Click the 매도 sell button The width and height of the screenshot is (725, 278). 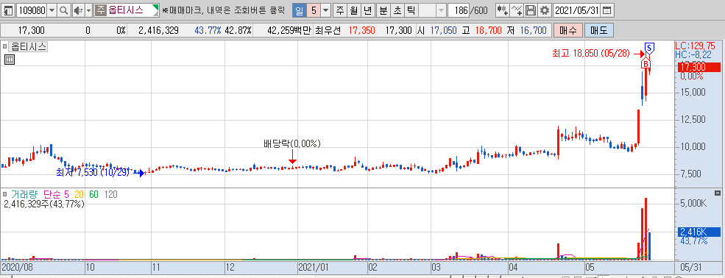(x=599, y=31)
